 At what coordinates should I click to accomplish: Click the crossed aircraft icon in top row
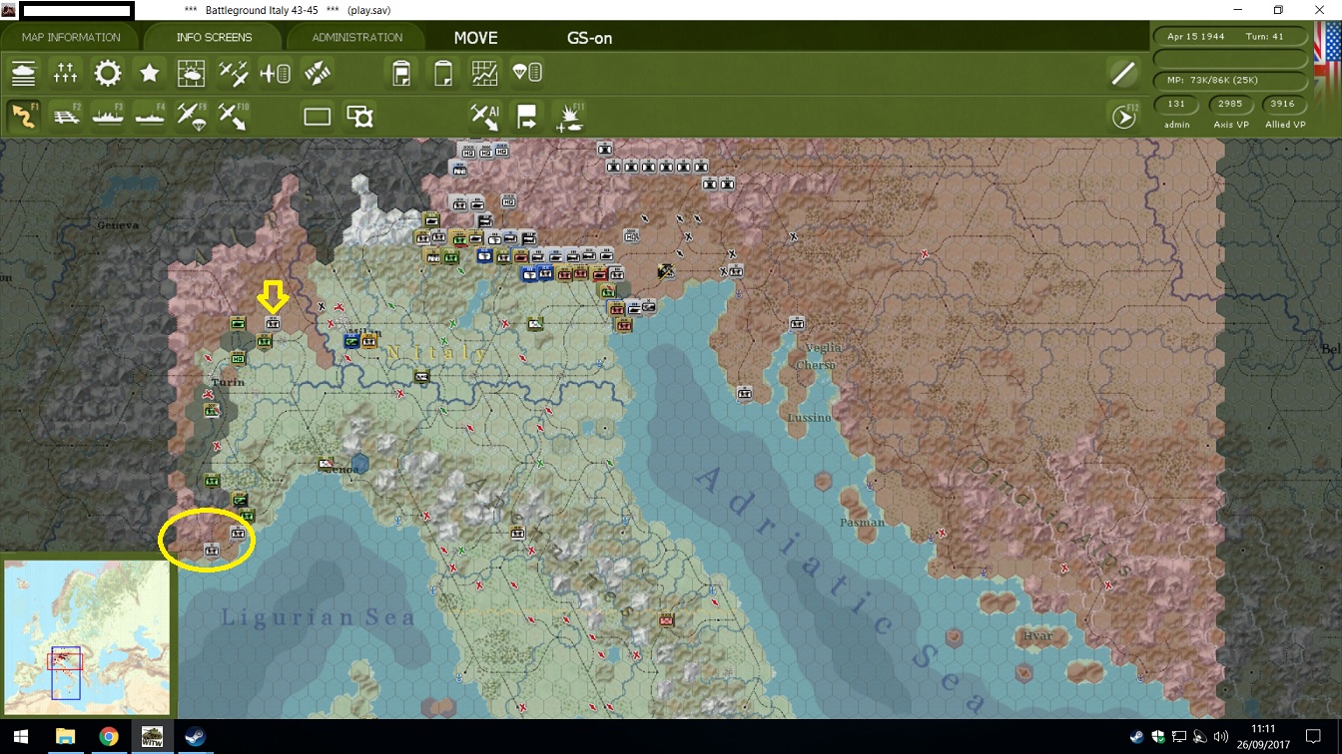(233, 73)
